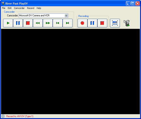Open the Camcorder menu
Viewport: 141px width, 119px height.
[19, 8]
